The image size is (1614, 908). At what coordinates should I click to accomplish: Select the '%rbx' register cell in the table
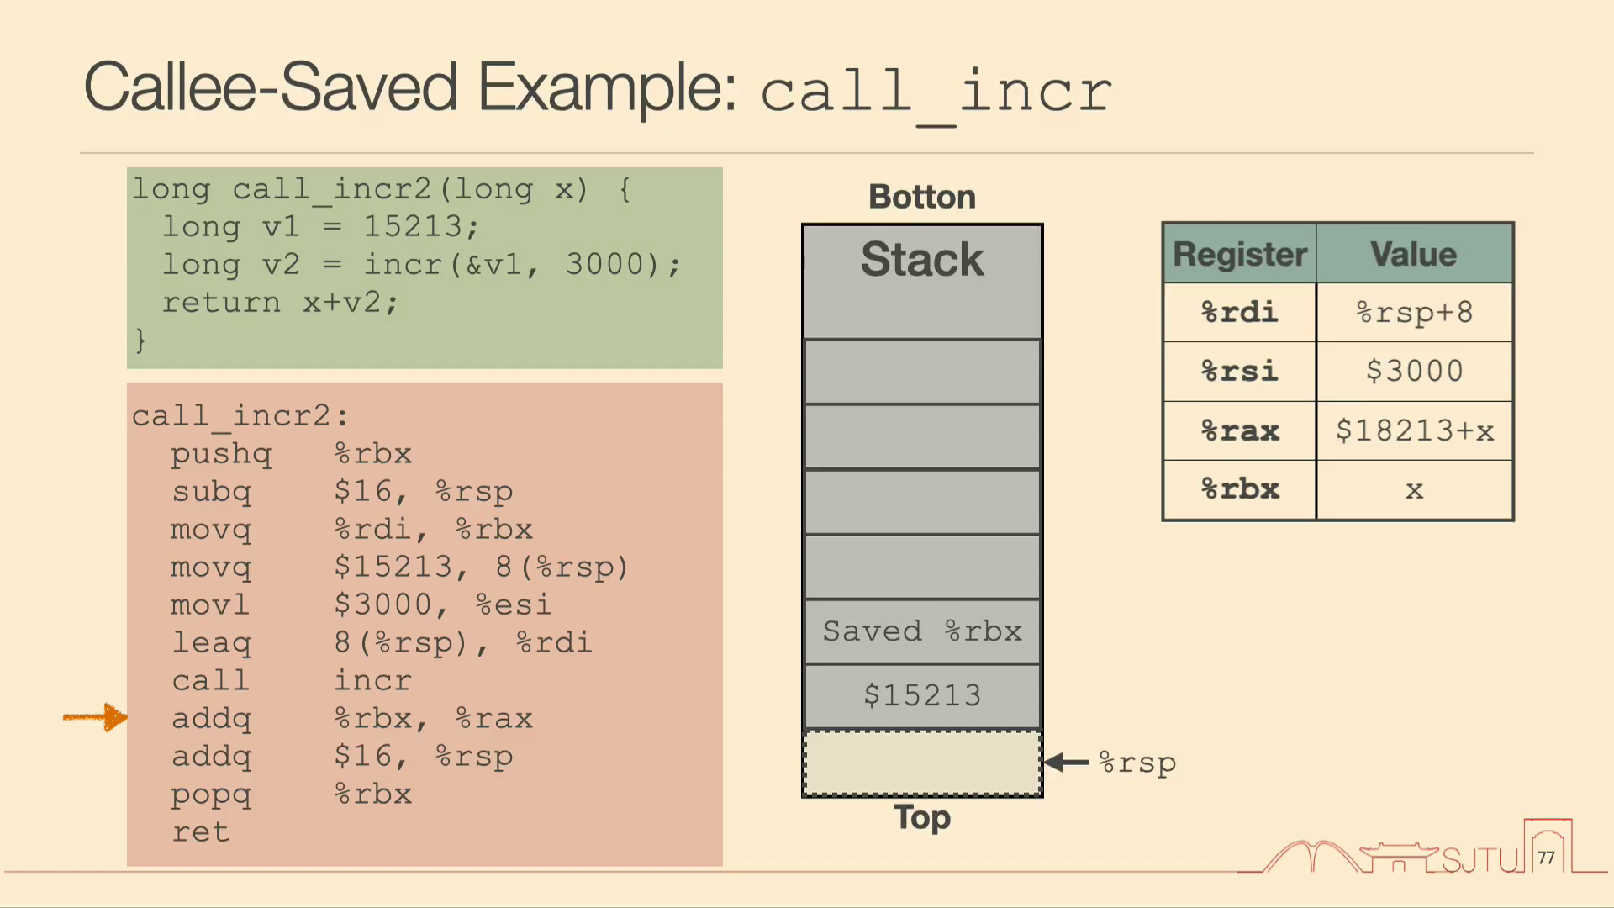[x=1240, y=489]
